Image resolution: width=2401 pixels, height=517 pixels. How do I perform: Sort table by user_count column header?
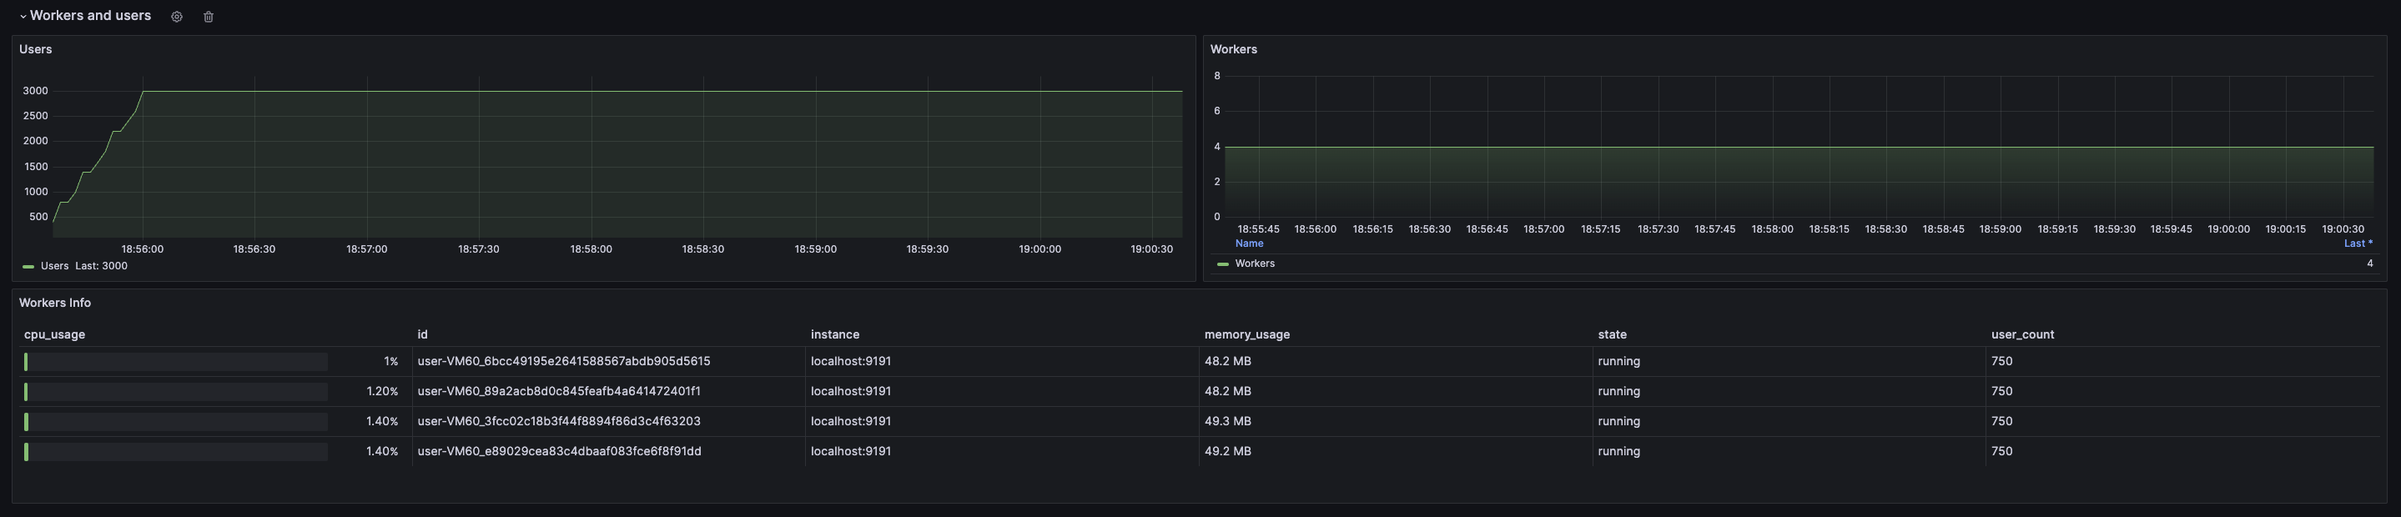(x=2021, y=334)
